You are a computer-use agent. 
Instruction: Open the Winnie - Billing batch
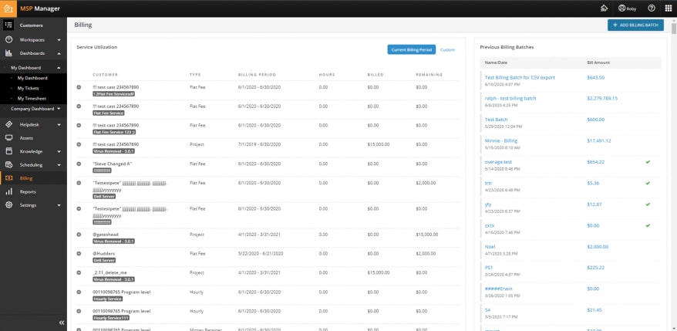tap(500, 140)
